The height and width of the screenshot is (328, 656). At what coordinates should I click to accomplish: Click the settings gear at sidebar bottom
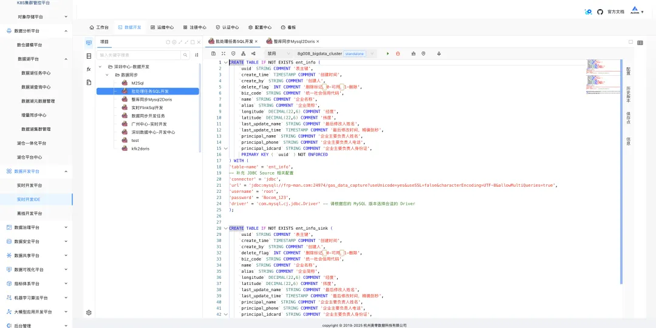click(89, 313)
